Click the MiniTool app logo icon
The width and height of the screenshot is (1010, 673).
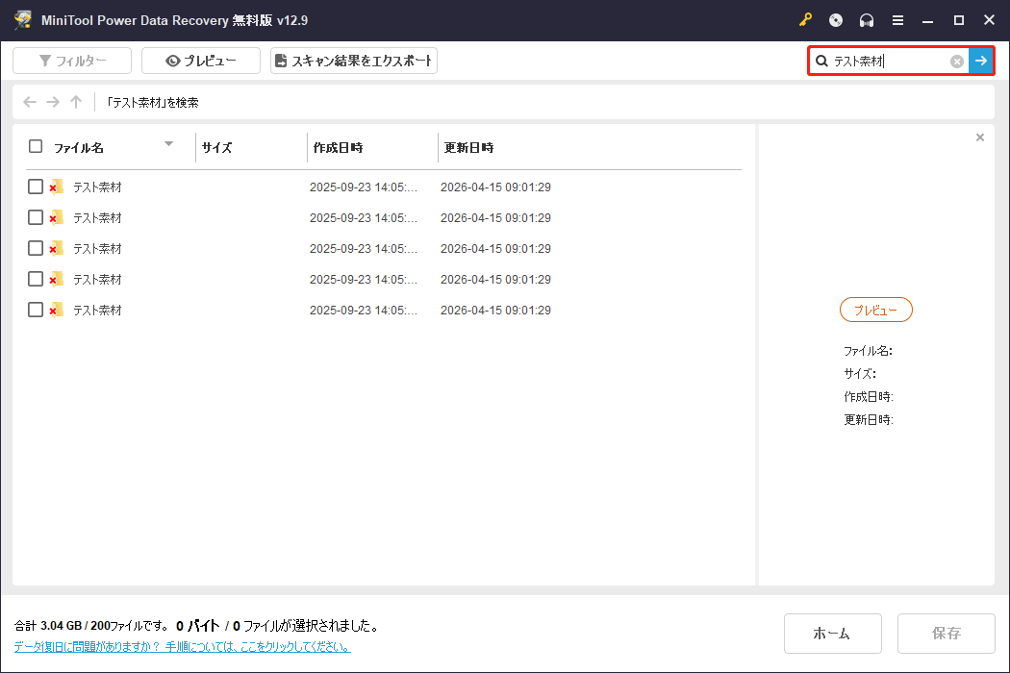point(22,20)
